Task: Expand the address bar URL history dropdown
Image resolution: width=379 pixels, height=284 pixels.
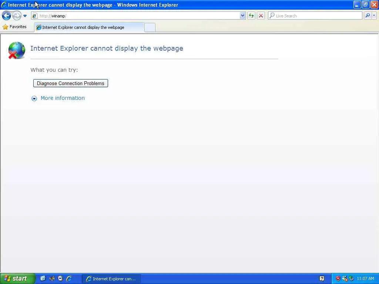Action: [x=242, y=16]
